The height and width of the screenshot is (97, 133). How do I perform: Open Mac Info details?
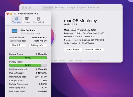pyautogui.click(x=17, y=45)
